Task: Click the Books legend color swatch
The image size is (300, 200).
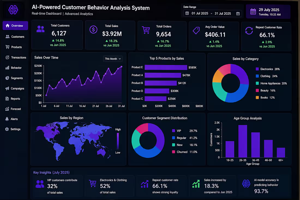Action: click(x=257, y=97)
